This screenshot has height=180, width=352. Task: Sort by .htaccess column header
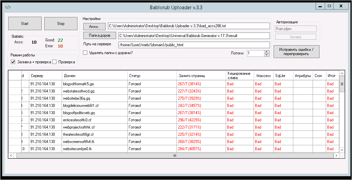point(263,76)
